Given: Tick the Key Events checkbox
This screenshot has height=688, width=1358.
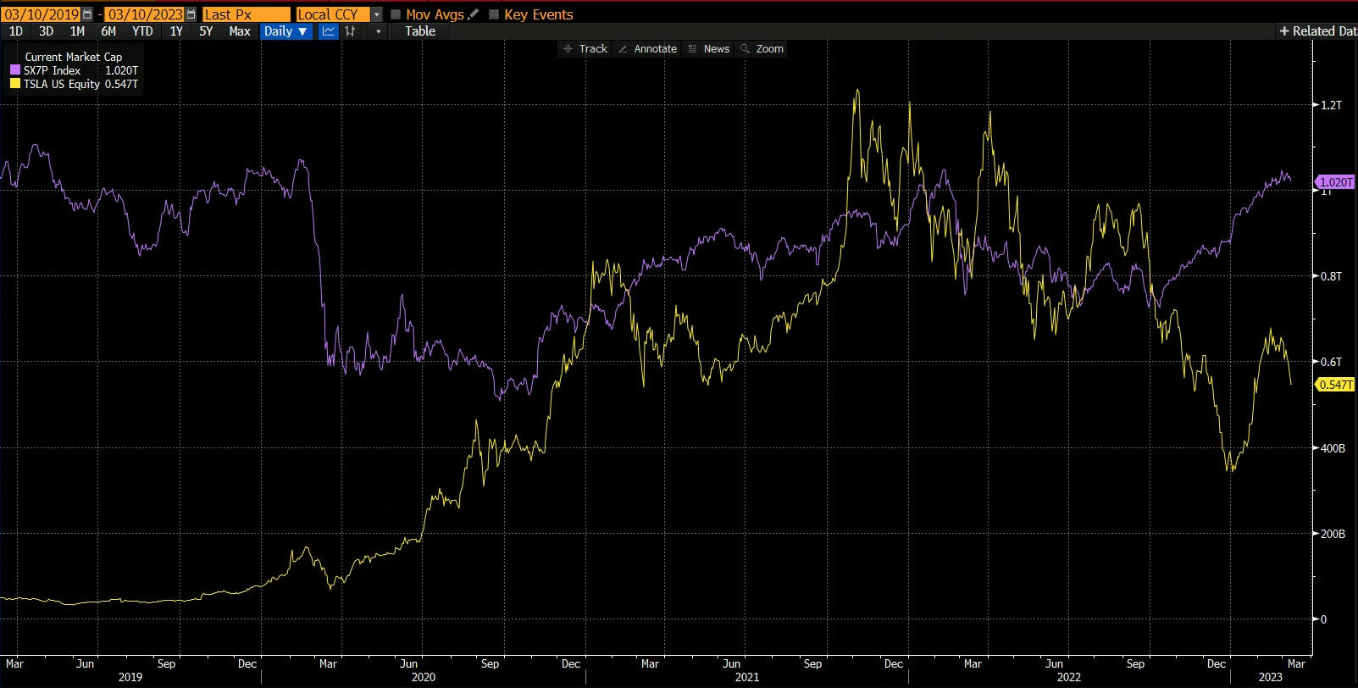Looking at the screenshot, I should click(x=494, y=14).
